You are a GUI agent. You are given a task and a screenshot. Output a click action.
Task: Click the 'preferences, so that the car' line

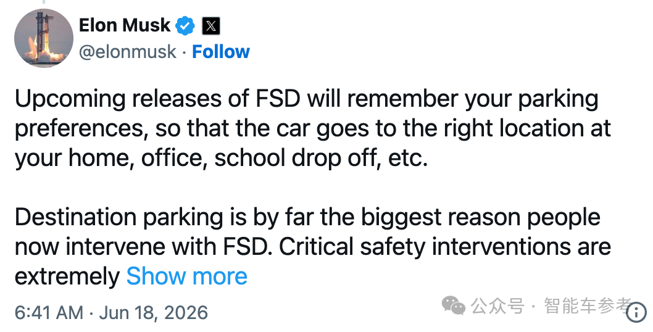pyautogui.click(x=313, y=129)
